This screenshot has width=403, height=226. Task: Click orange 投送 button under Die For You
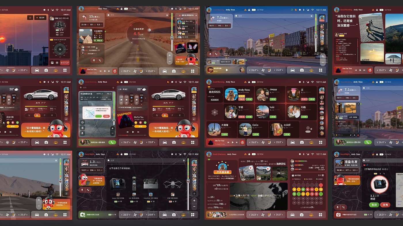tap(140, 126)
